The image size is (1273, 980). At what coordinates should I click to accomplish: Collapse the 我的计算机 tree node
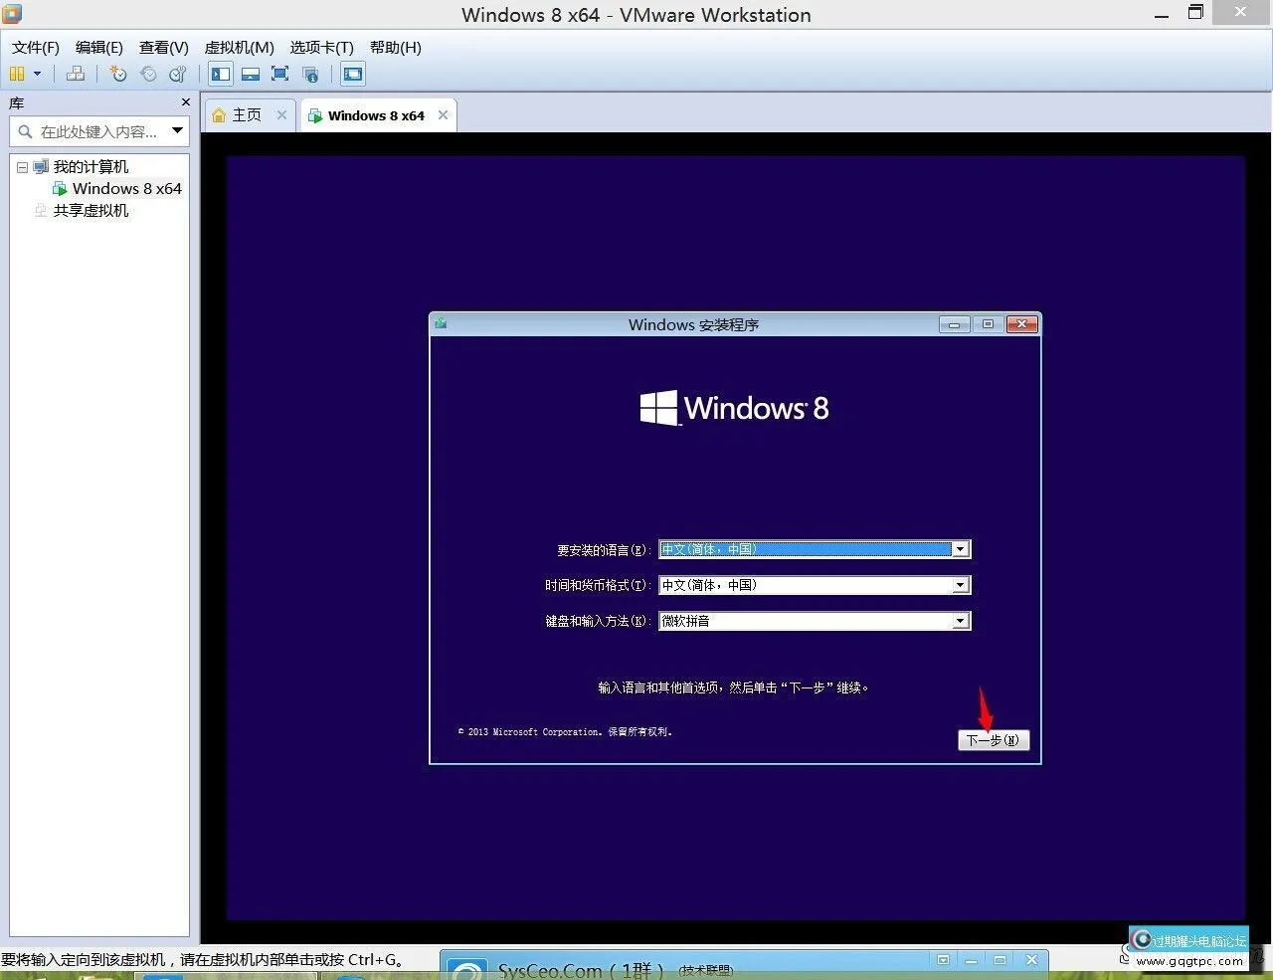22,167
